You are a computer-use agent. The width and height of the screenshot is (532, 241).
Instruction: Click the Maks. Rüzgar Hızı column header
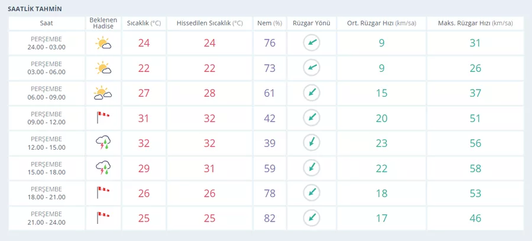tap(475, 24)
